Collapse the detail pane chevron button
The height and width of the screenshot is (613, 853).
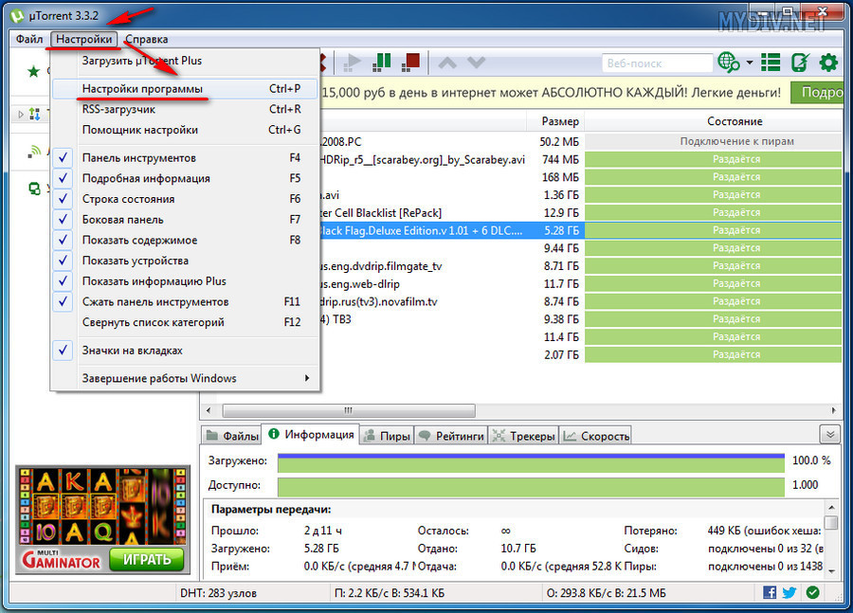[x=830, y=435]
